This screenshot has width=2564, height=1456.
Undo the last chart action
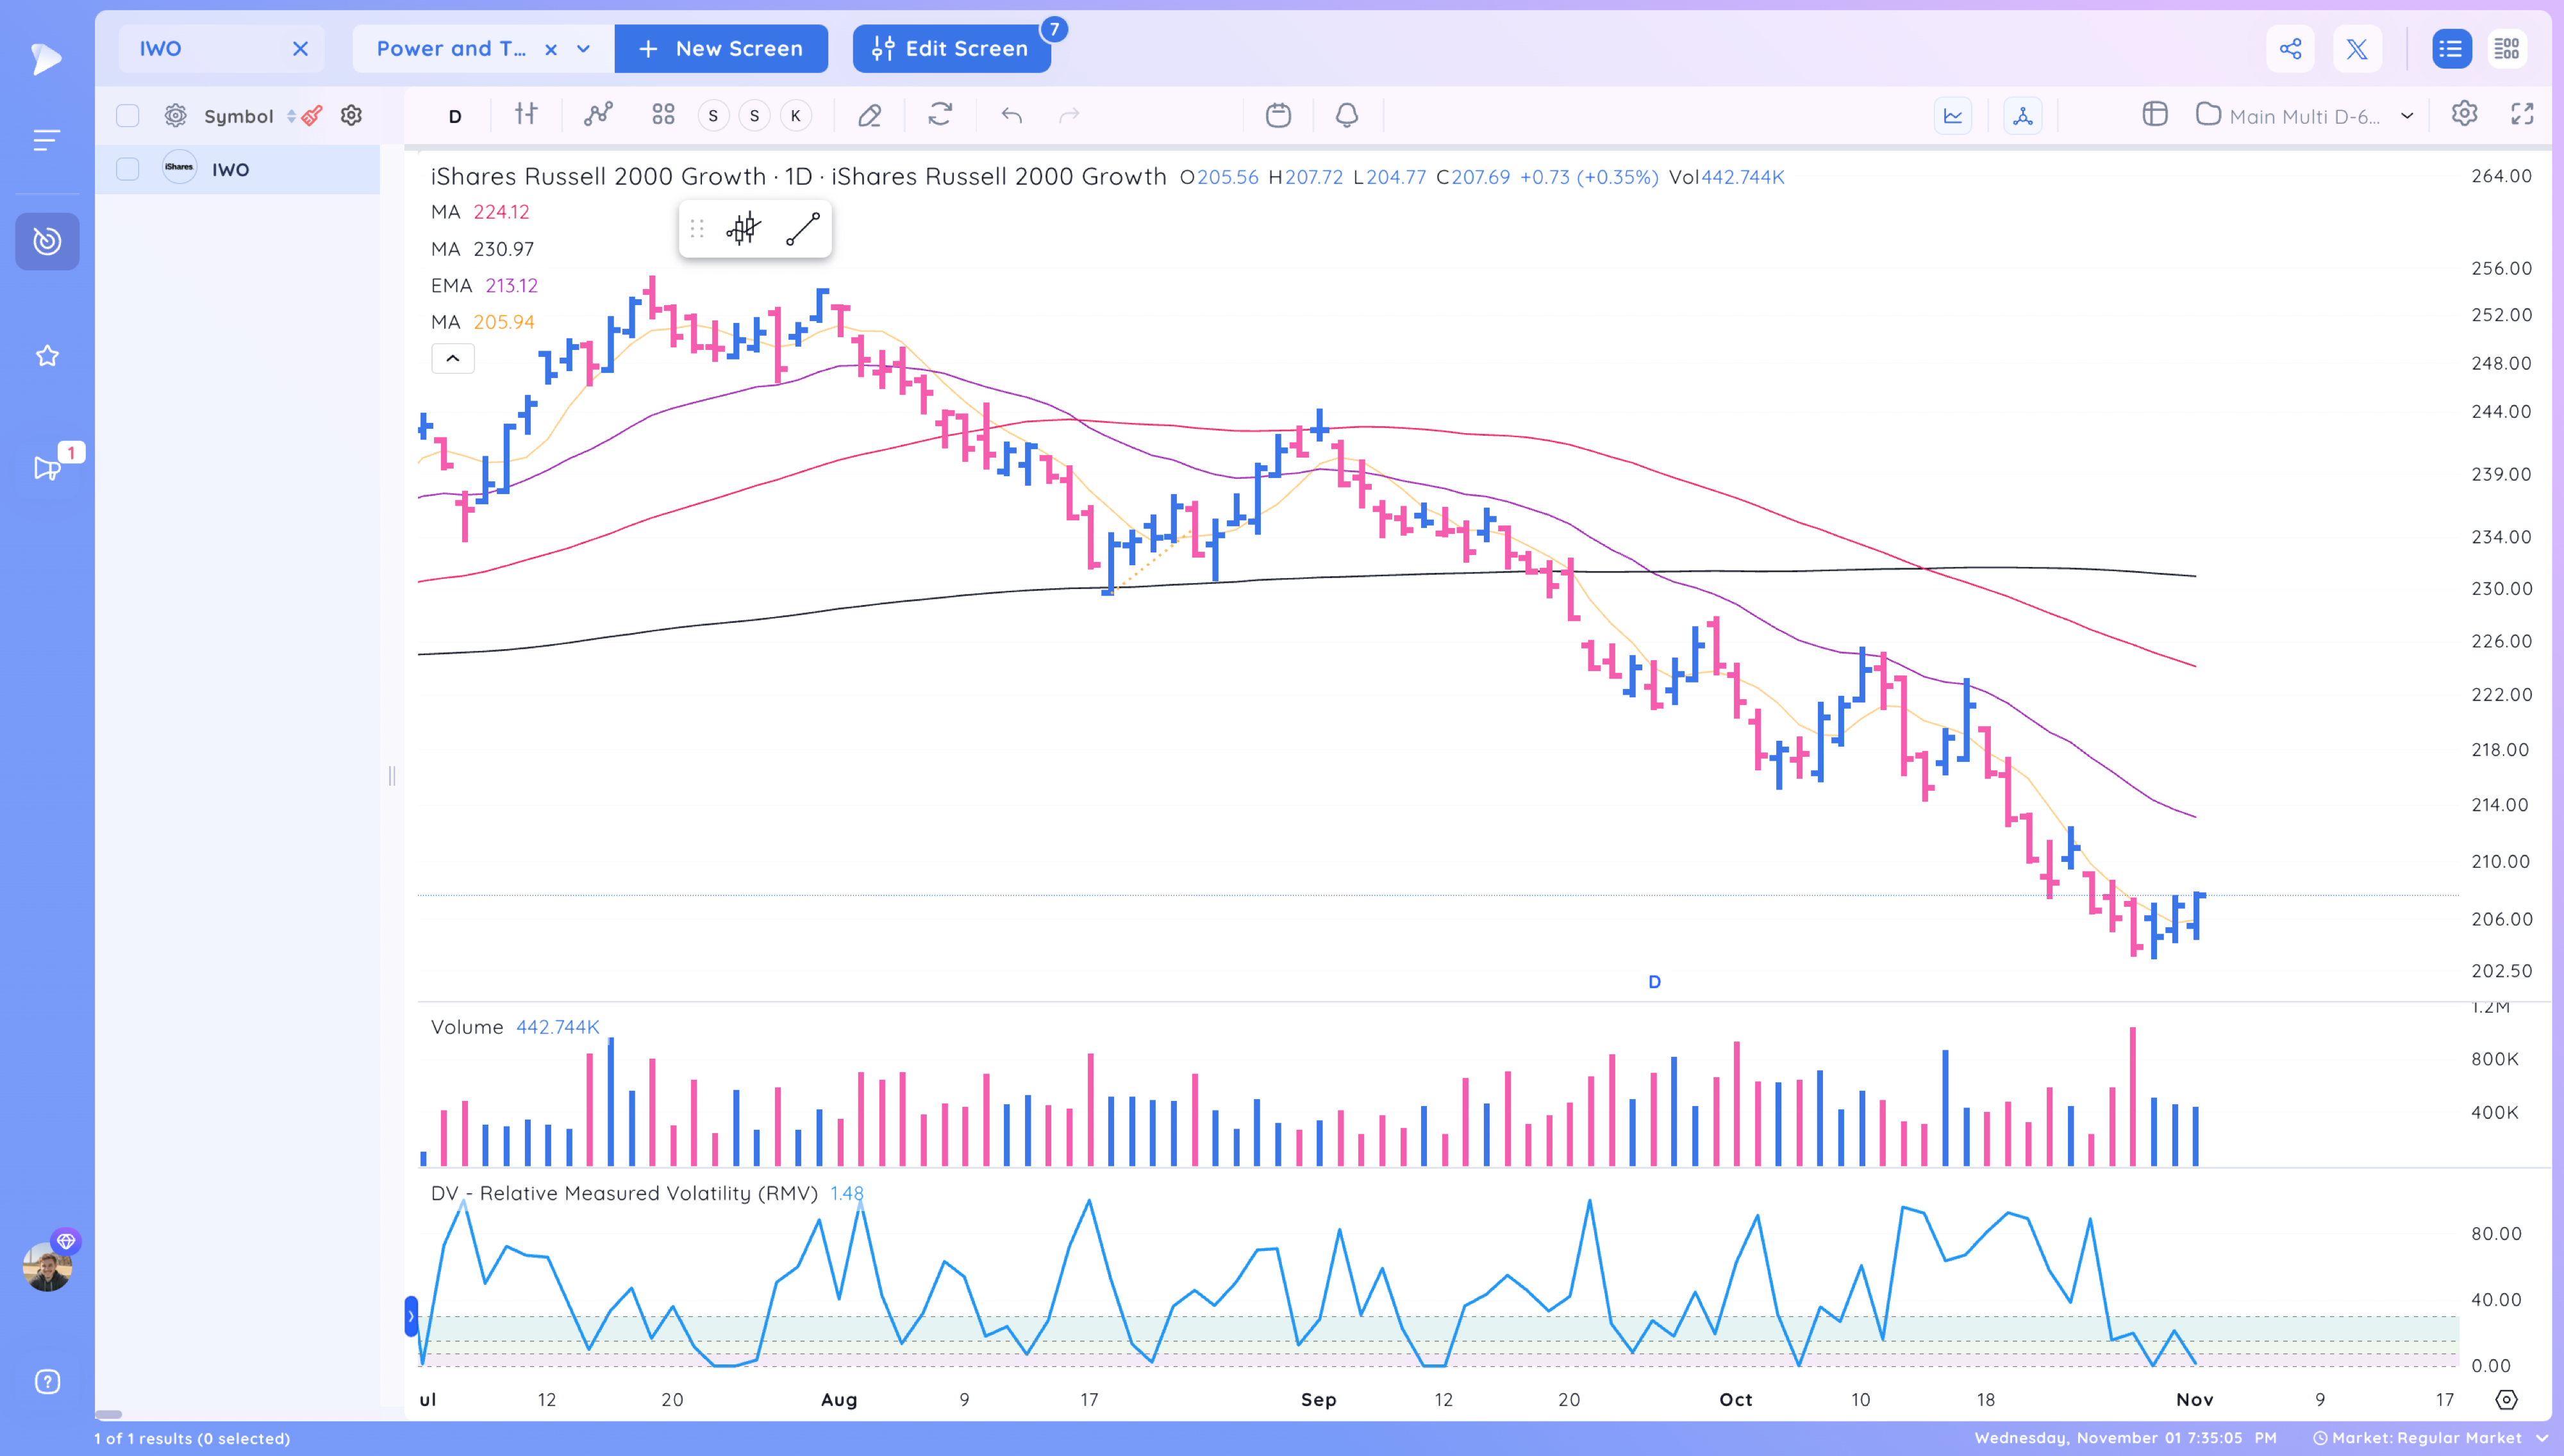point(1012,116)
